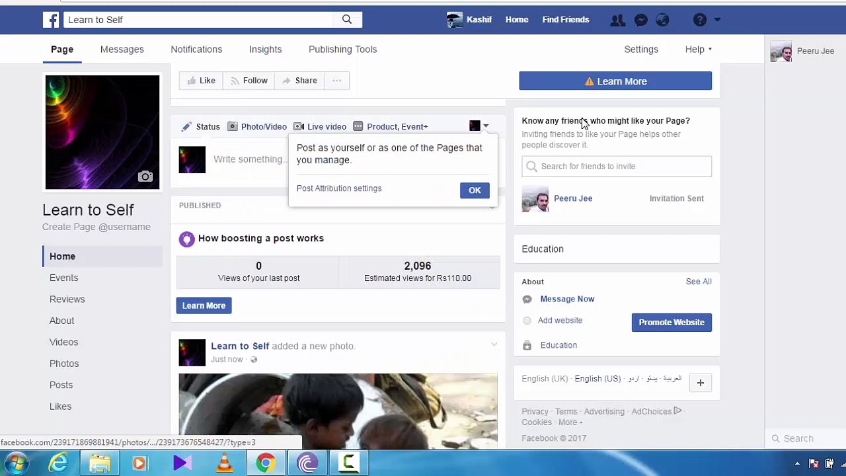Screen dimensions: 846x476
Task: Select Reviews in the left sidebar
Action: 67,299
